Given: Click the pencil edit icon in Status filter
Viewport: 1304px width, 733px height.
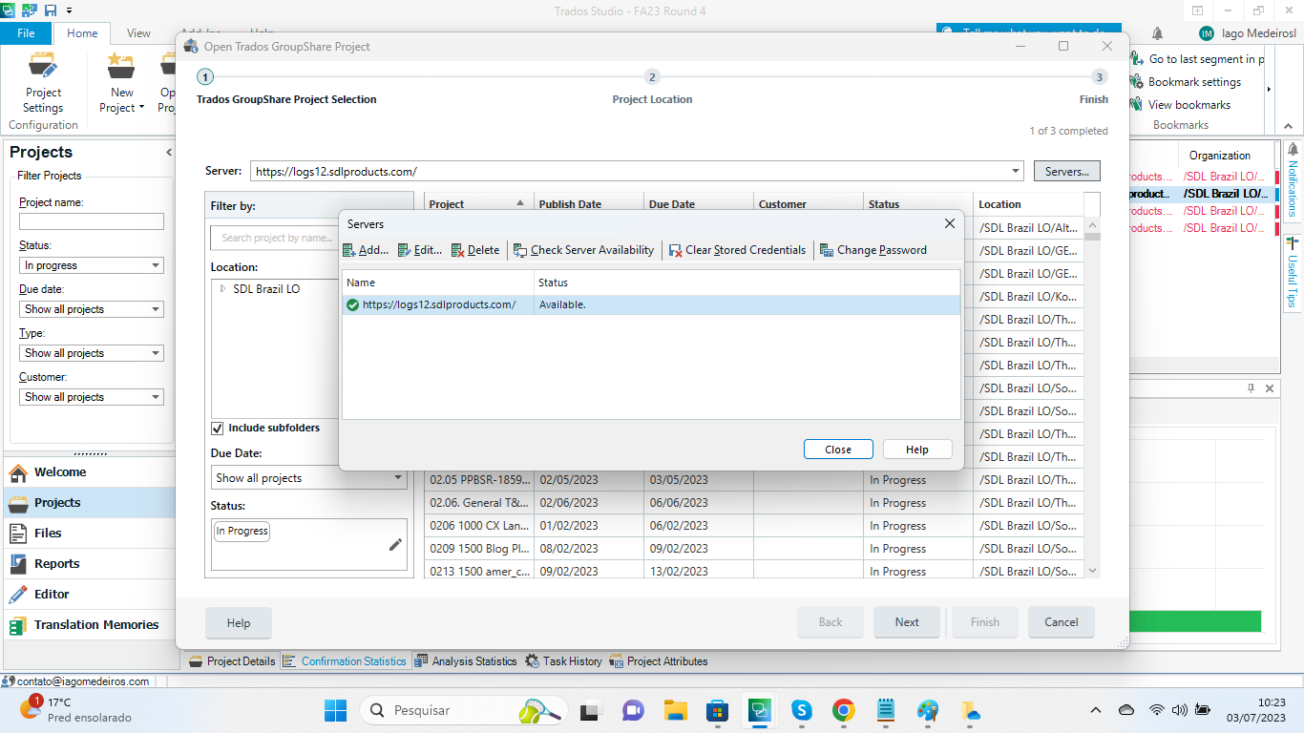Looking at the screenshot, I should click(x=395, y=545).
